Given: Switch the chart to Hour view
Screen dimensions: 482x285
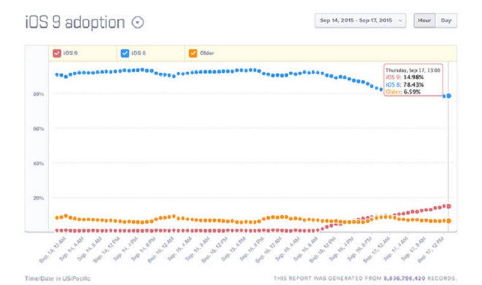Looking at the screenshot, I should pos(424,20).
